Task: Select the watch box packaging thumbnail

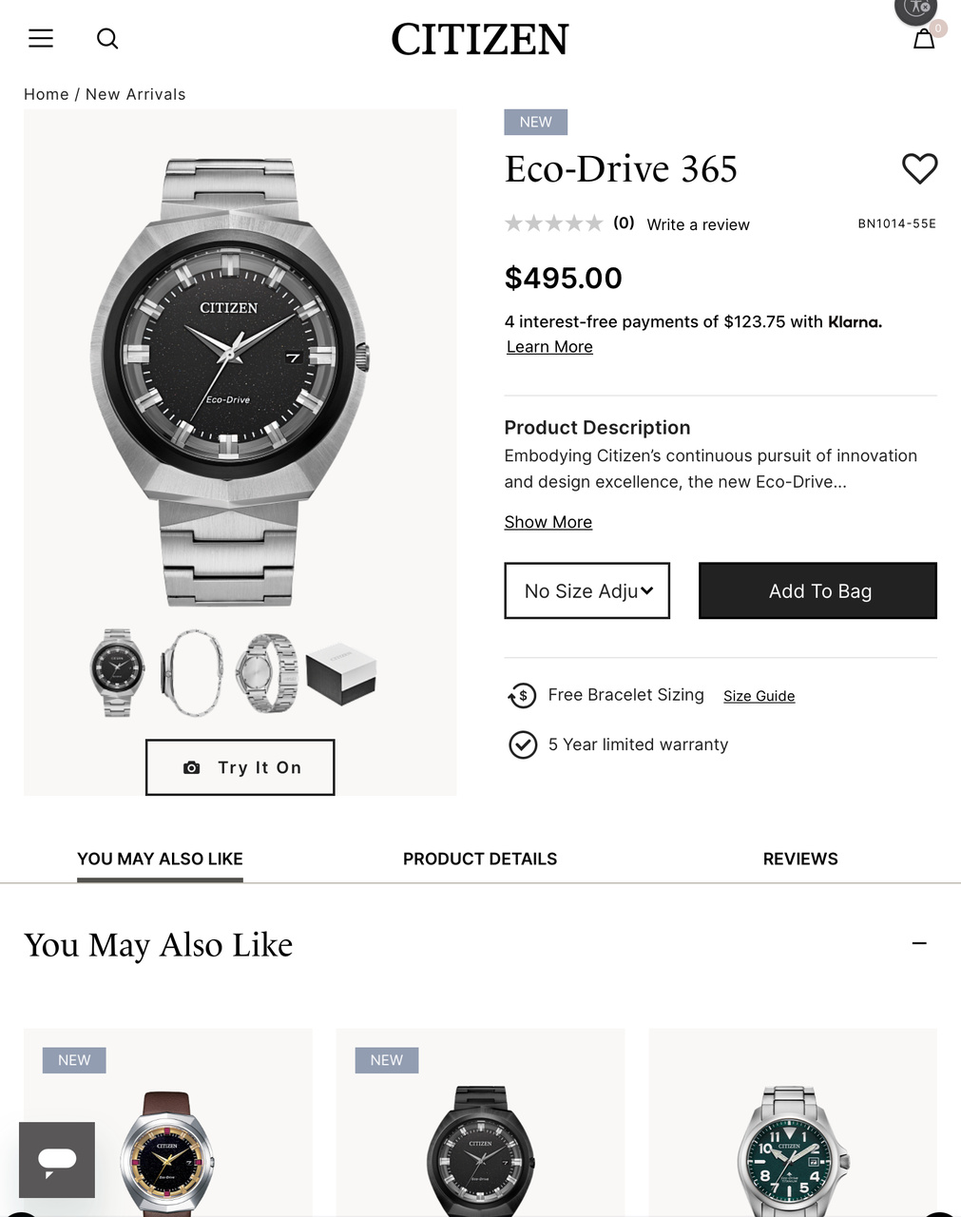Action: coord(341,672)
